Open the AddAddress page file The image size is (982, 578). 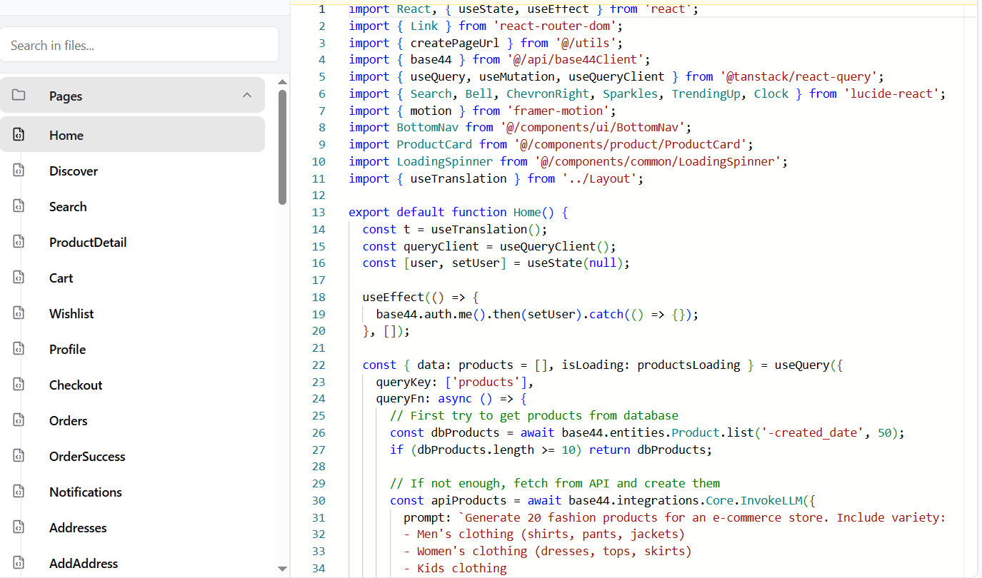tap(84, 563)
